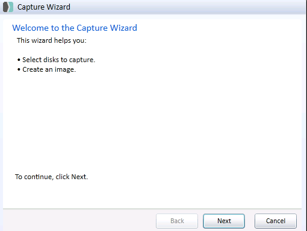Click the 'Select disks to capture.' bullet

(x=56, y=60)
